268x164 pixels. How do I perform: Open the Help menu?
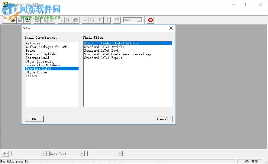click(x=43, y=12)
